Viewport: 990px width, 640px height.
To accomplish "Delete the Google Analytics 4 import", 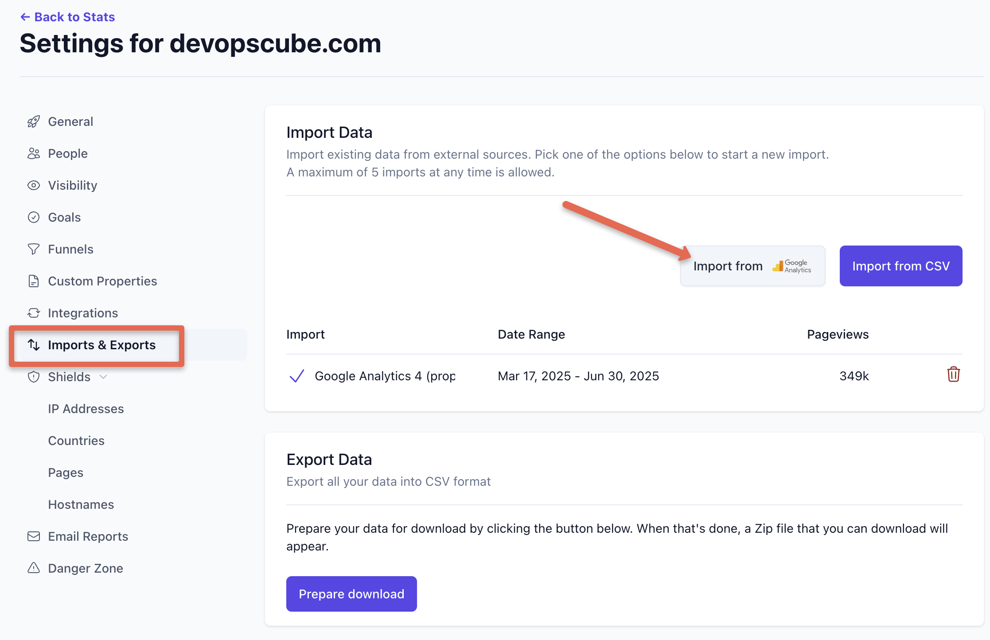I will tap(953, 375).
